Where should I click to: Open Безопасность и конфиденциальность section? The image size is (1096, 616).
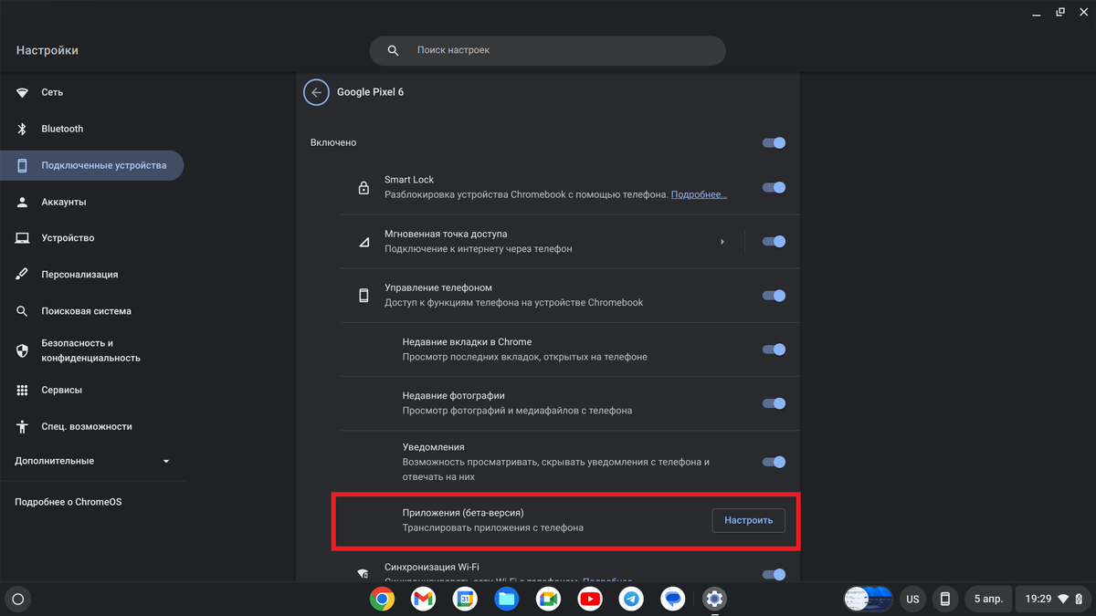(91, 350)
